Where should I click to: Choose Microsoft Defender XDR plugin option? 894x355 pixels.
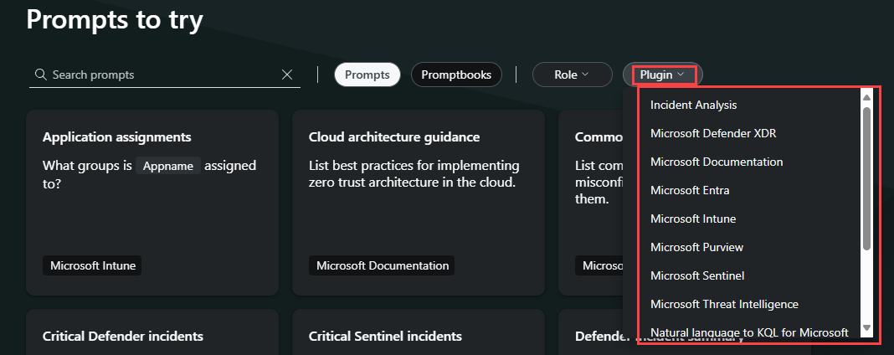tap(712, 133)
